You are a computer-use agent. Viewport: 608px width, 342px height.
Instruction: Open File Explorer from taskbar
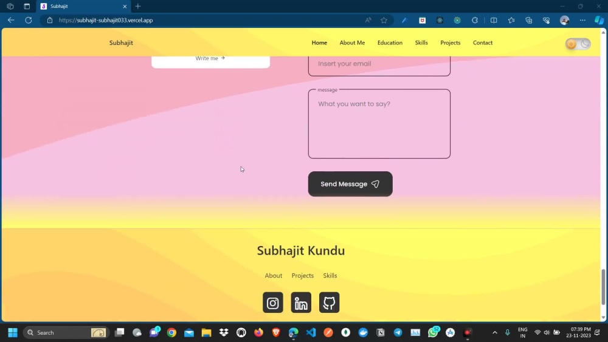tap(206, 332)
